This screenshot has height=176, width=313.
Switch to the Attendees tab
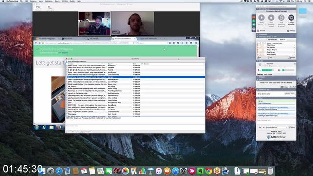tap(272, 40)
